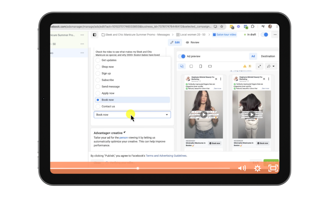Select the Ad preview tab

(x=253, y=56)
